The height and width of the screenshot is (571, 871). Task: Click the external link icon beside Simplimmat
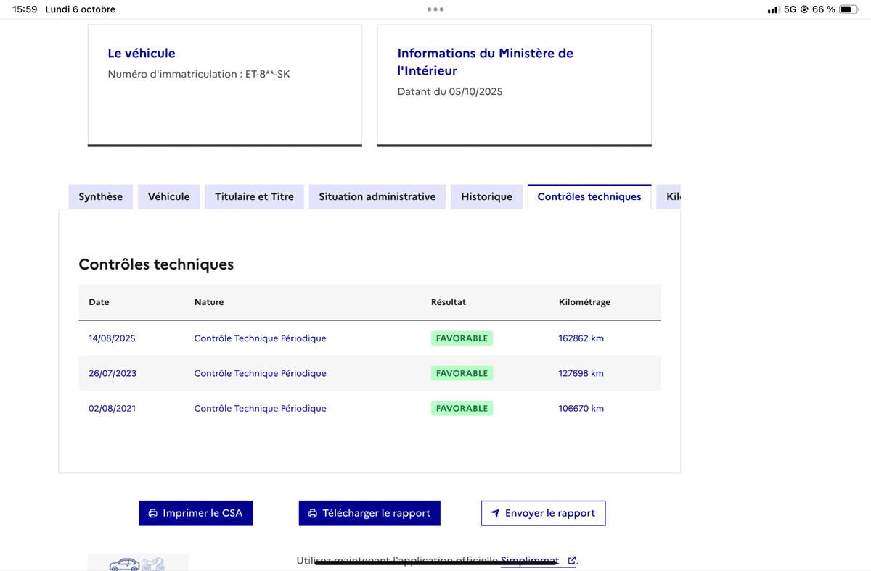[572, 560]
